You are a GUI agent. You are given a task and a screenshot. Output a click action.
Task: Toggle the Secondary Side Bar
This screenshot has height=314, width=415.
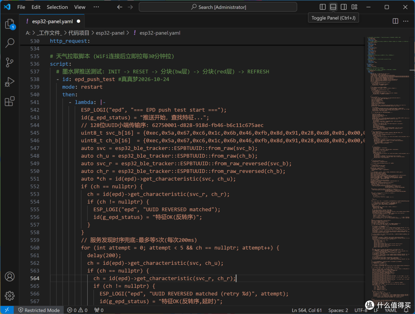tap(344, 7)
